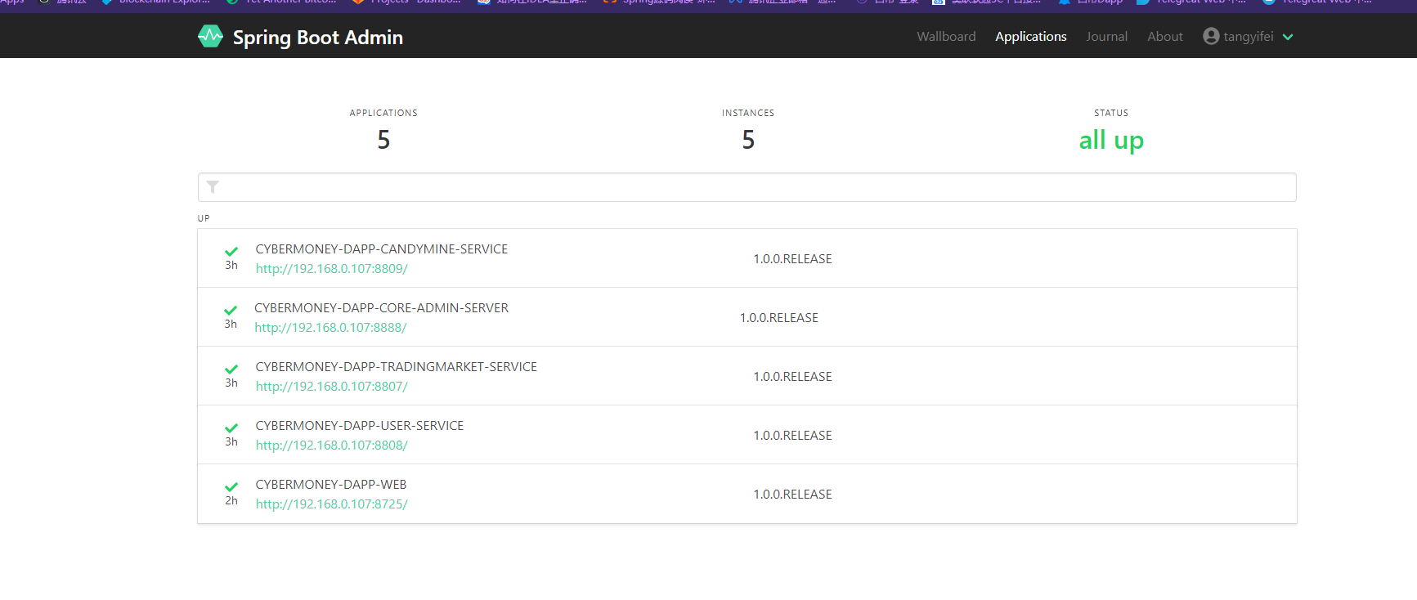The height and width of the screenshot is (600, 1417).
Task: Select CYBERMONEY-DAPP-TRADINGMARKET-SERVICE application name
Action: 397,367
